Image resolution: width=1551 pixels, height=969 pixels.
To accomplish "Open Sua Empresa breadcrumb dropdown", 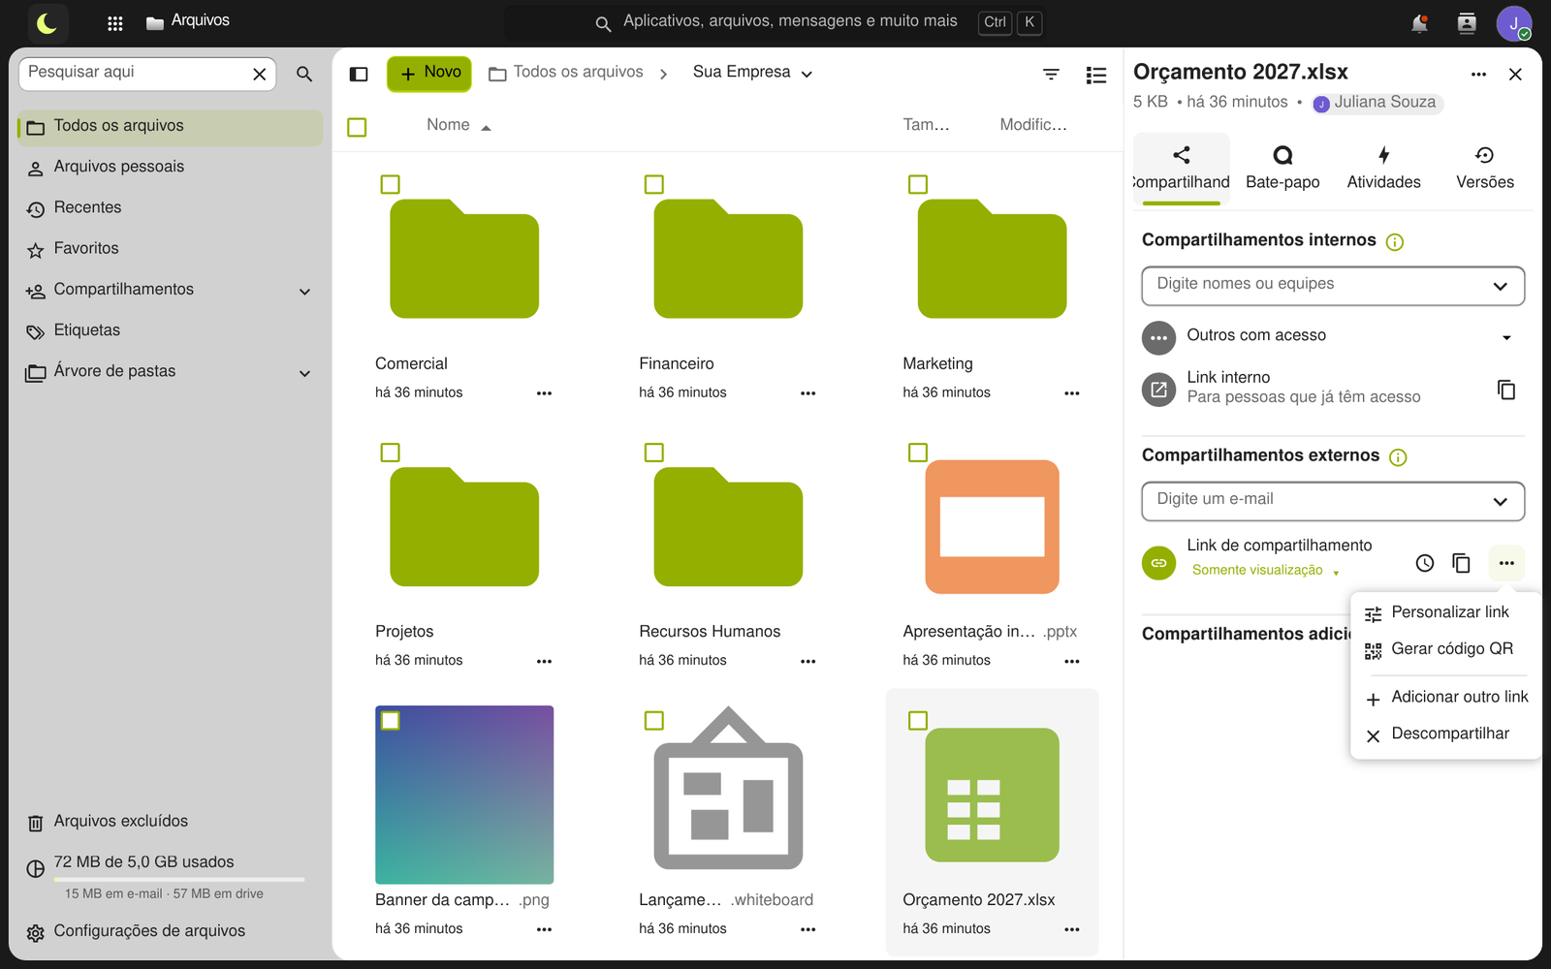I will pyautogui.click(x=753, y=73).
